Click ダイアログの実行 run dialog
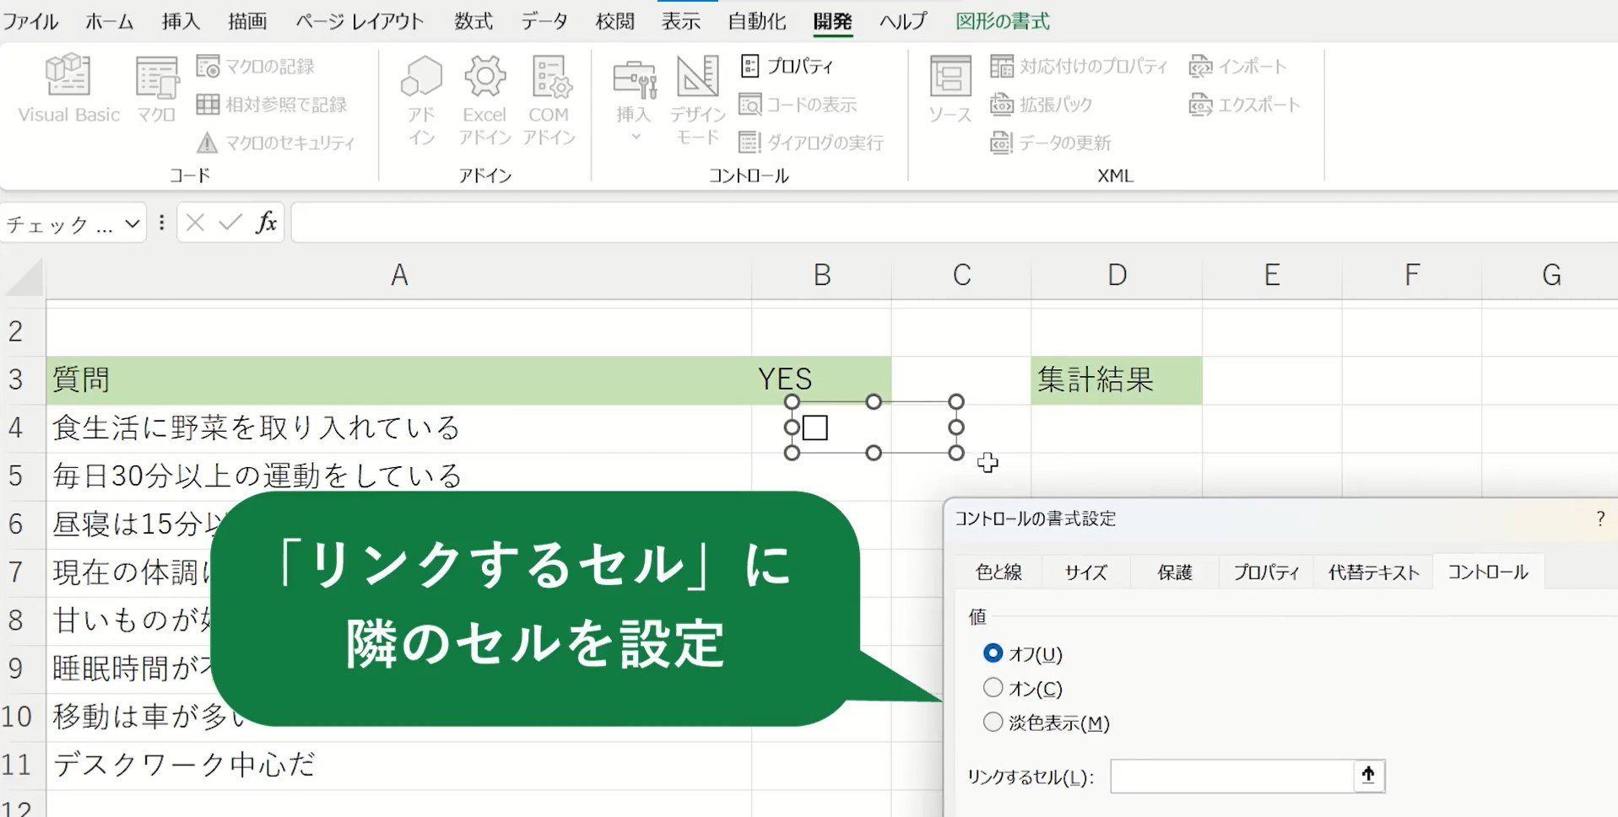Screen dimensions: 1618x817 point(811,142)
